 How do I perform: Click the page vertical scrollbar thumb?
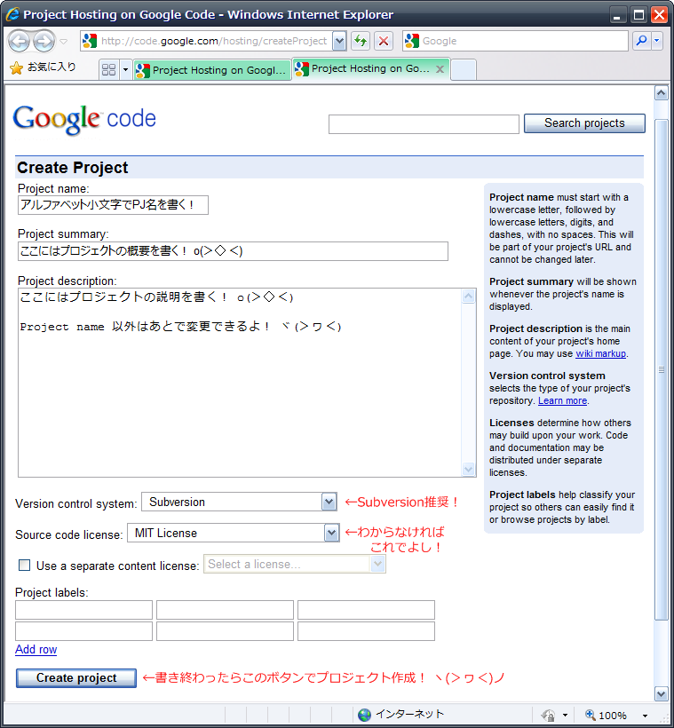[661, 369]
